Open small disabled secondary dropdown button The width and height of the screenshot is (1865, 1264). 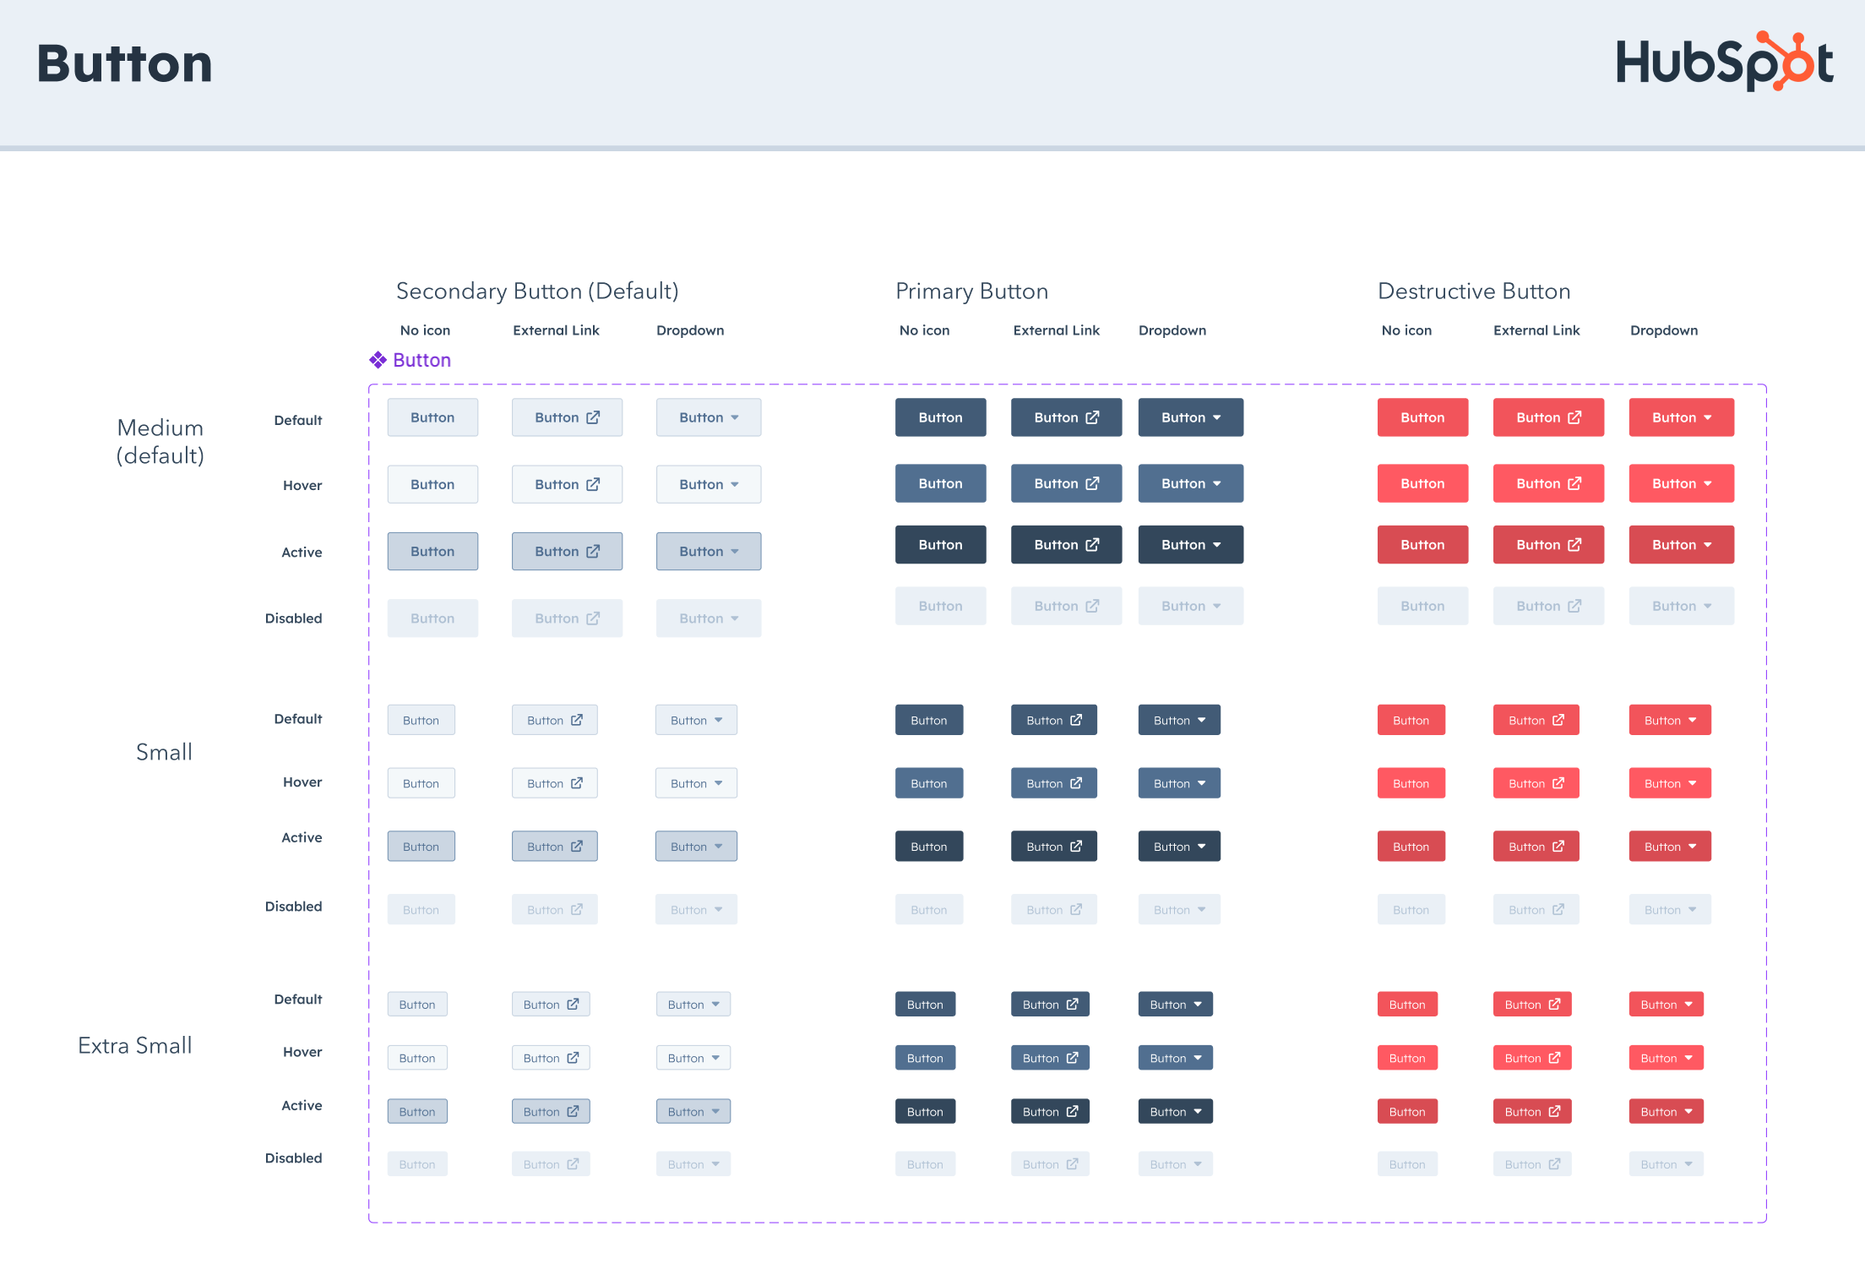696,909
